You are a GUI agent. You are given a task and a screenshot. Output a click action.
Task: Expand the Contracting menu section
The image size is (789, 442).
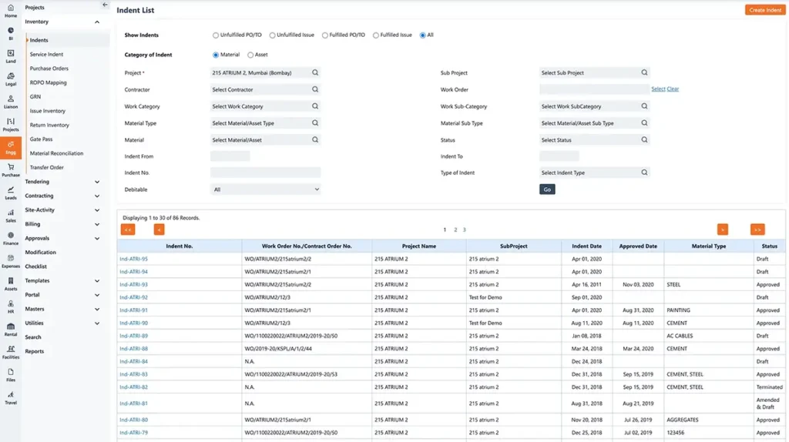pyautogui.click(x=97, y=196)
